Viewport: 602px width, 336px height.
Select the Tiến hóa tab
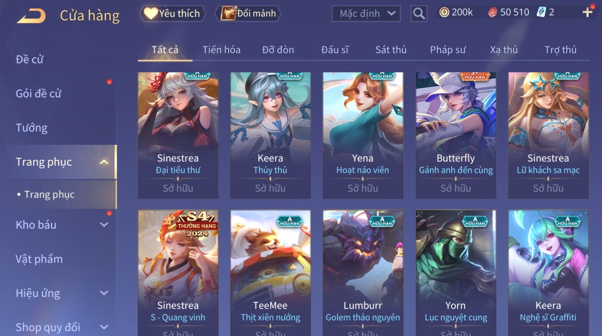[x=221, y=50]
